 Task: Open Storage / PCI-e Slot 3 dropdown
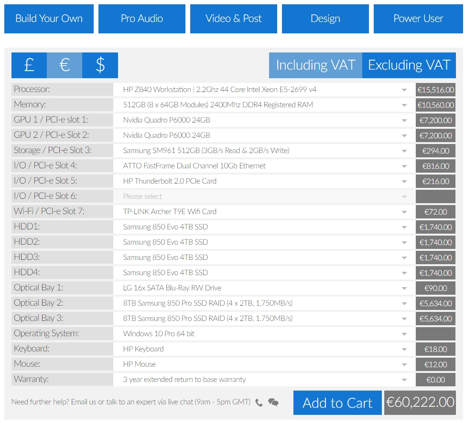pos(264,151)
